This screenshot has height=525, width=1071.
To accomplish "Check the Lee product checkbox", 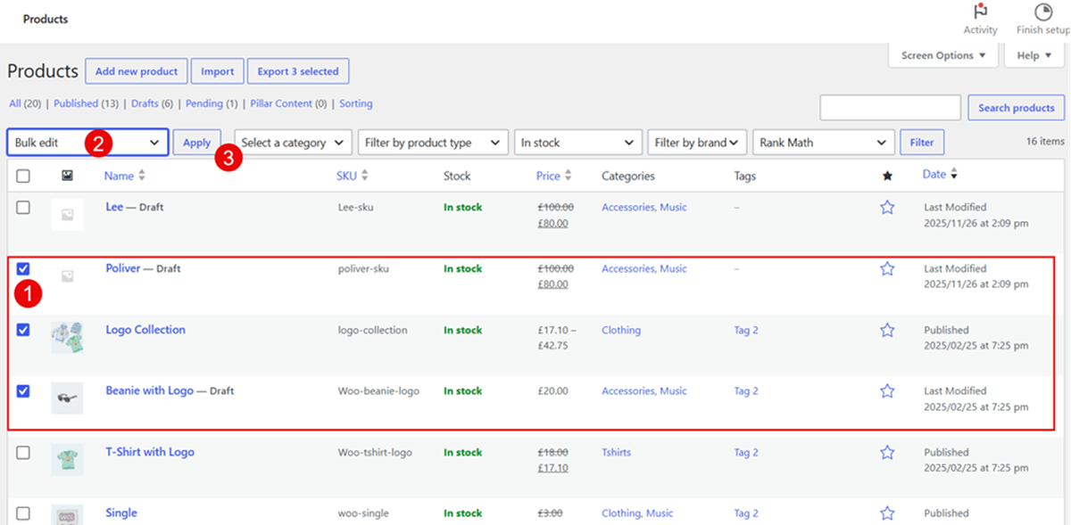I will tap(23, 208).
